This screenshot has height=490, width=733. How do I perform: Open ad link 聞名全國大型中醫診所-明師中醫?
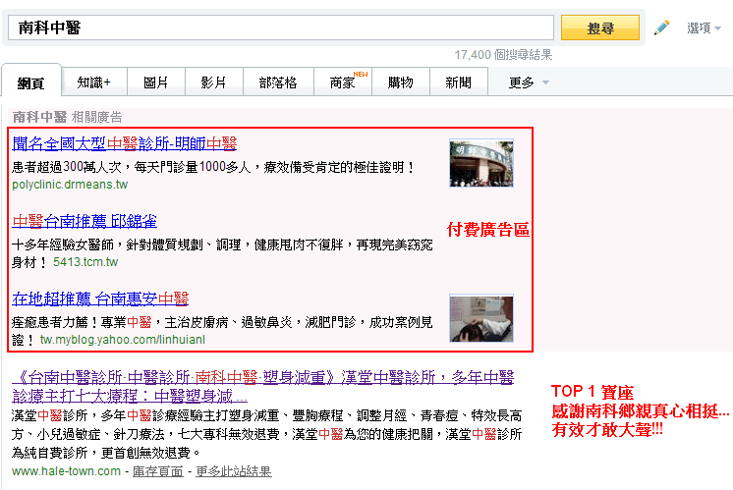click(x=125, y=143)
